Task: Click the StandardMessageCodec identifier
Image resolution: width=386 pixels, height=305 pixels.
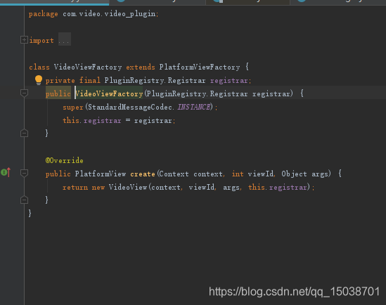Action: (x=130, y=107)
